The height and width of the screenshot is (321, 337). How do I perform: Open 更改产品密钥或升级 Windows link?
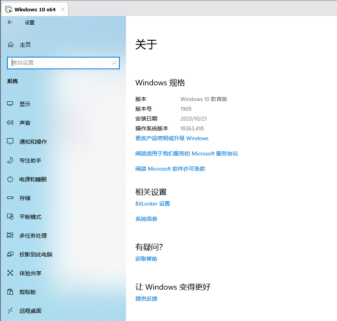[171, 138]
